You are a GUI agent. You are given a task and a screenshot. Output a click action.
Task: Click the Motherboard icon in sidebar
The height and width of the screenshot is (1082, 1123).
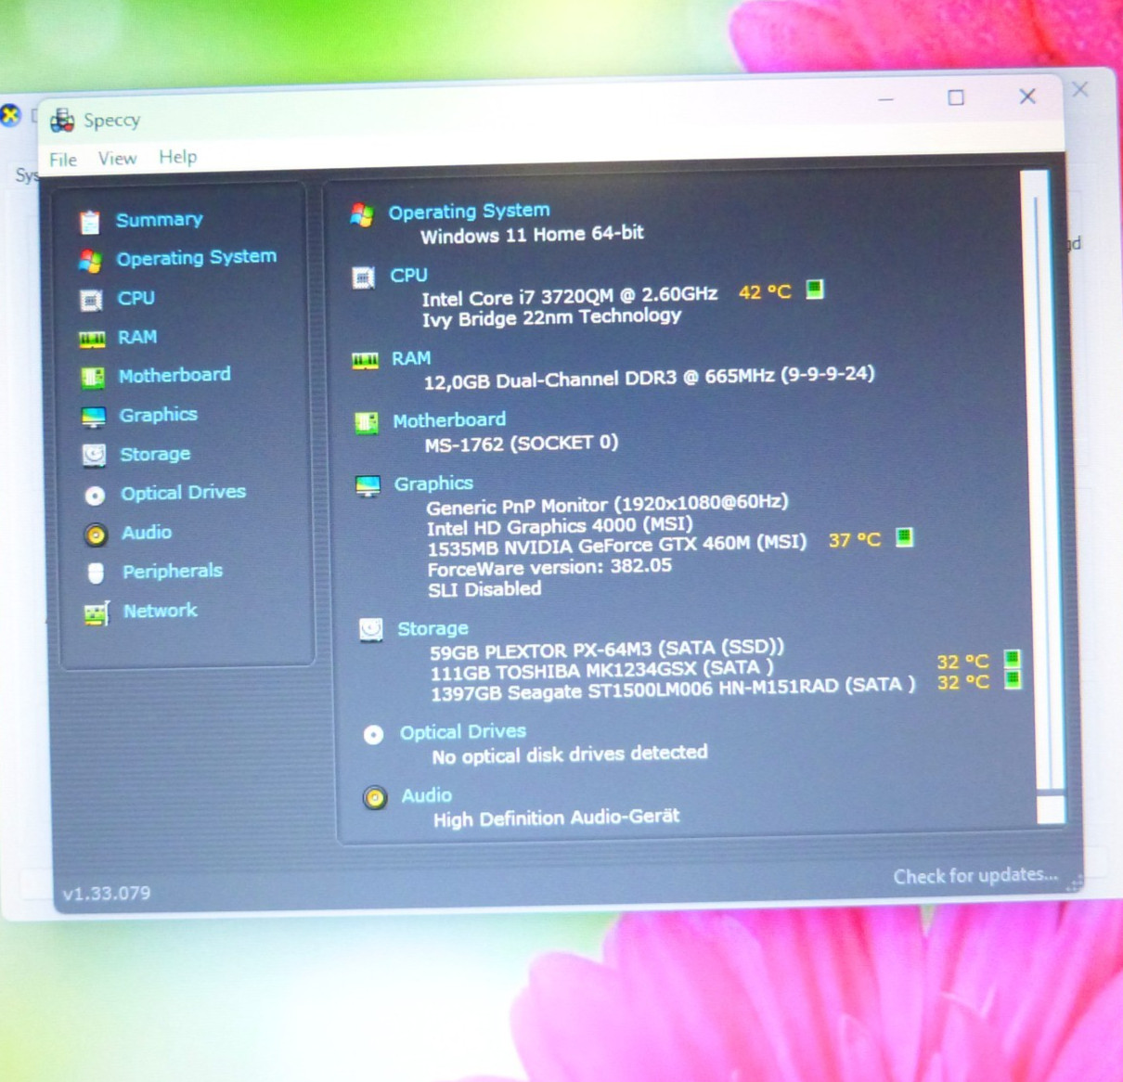(x=92, y=378)
